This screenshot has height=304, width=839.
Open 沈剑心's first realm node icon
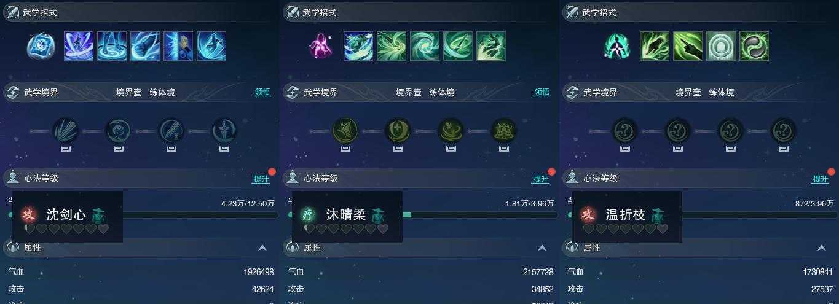65,131
